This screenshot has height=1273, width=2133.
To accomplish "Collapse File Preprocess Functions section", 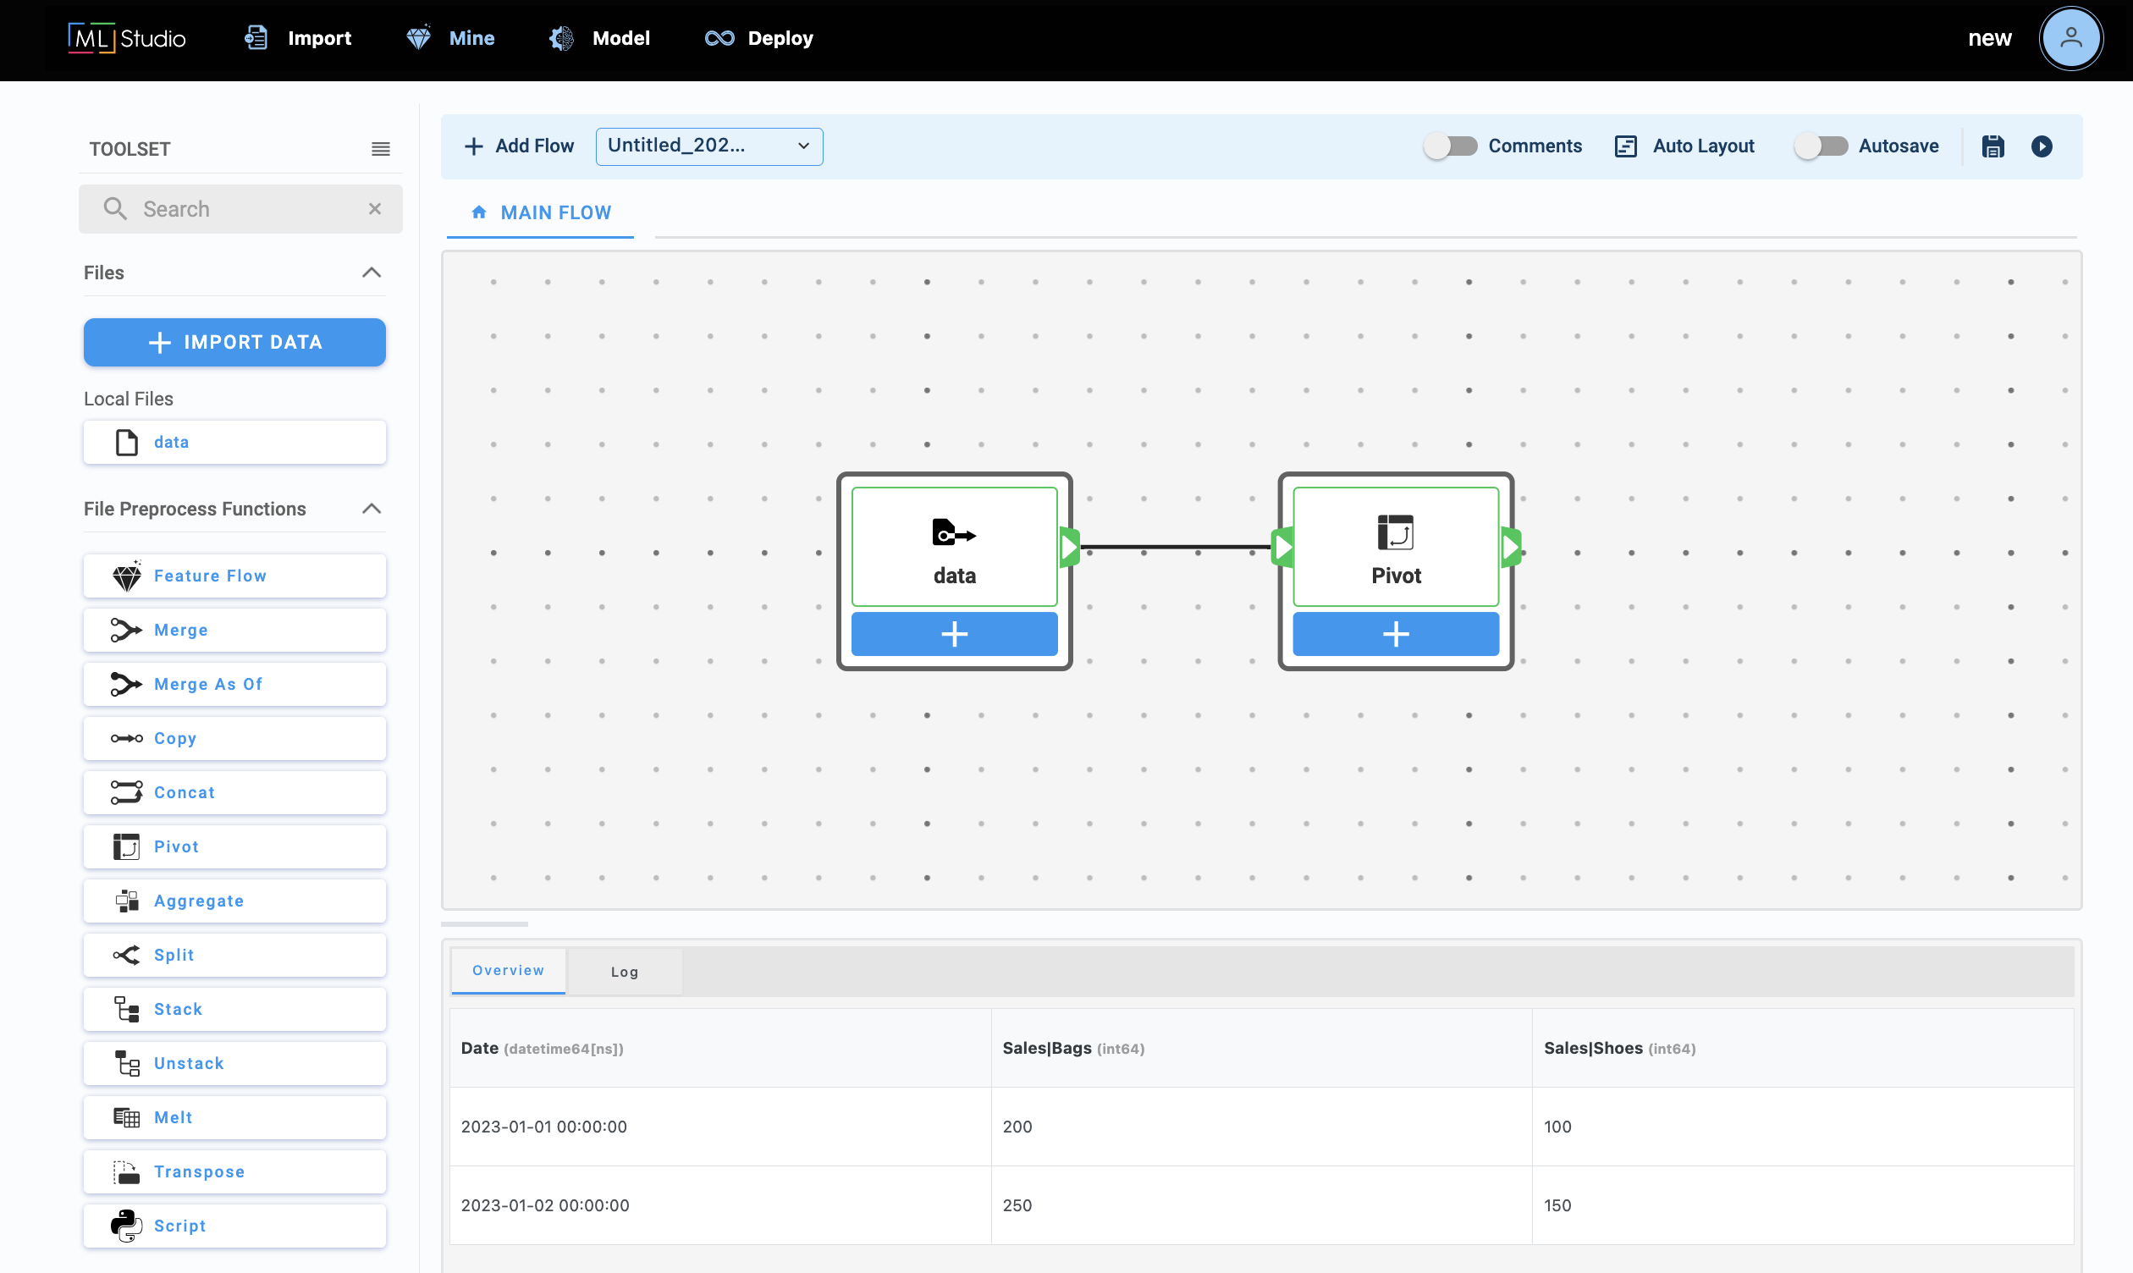I will tap(371, 510).
